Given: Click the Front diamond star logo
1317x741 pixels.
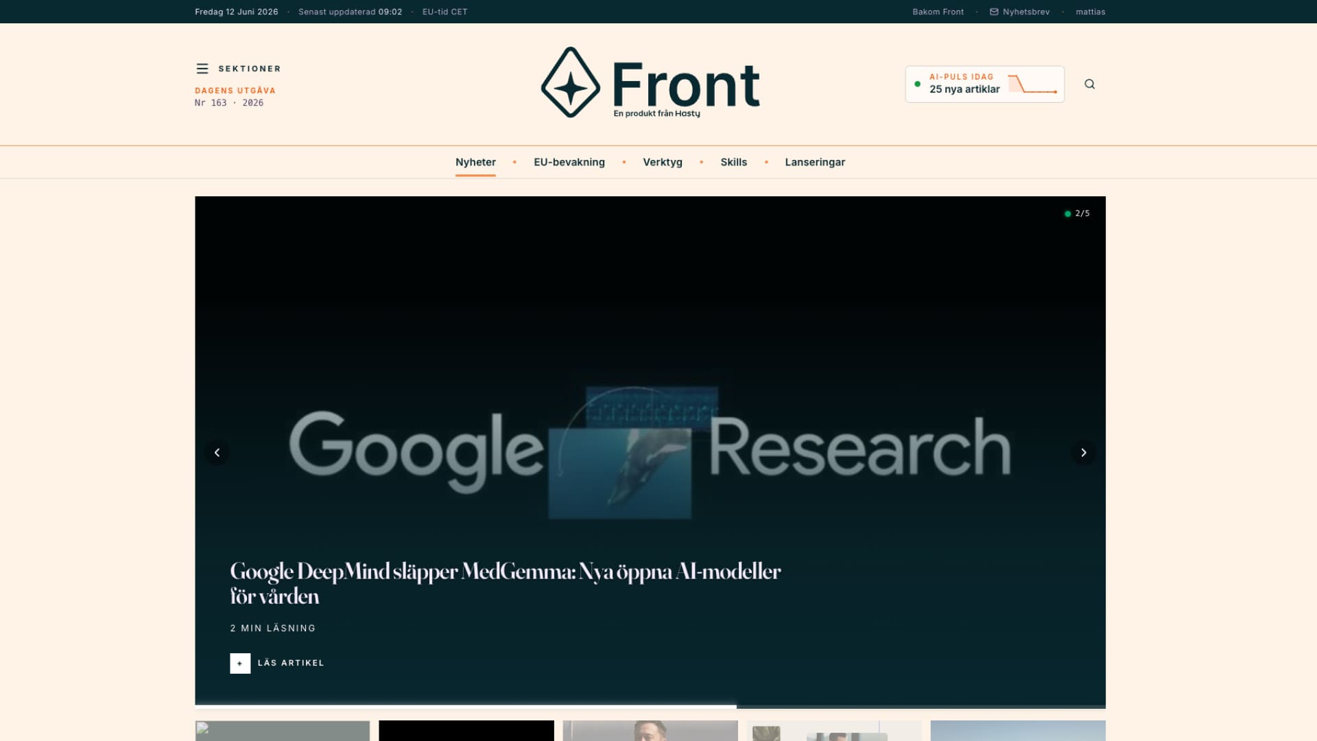Looking at the screenshot, I should click(x=570, y=82).
